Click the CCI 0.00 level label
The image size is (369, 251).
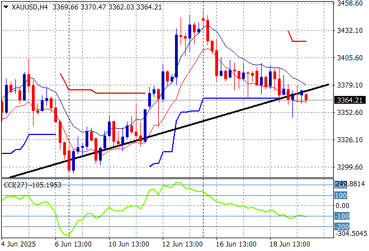342,206
